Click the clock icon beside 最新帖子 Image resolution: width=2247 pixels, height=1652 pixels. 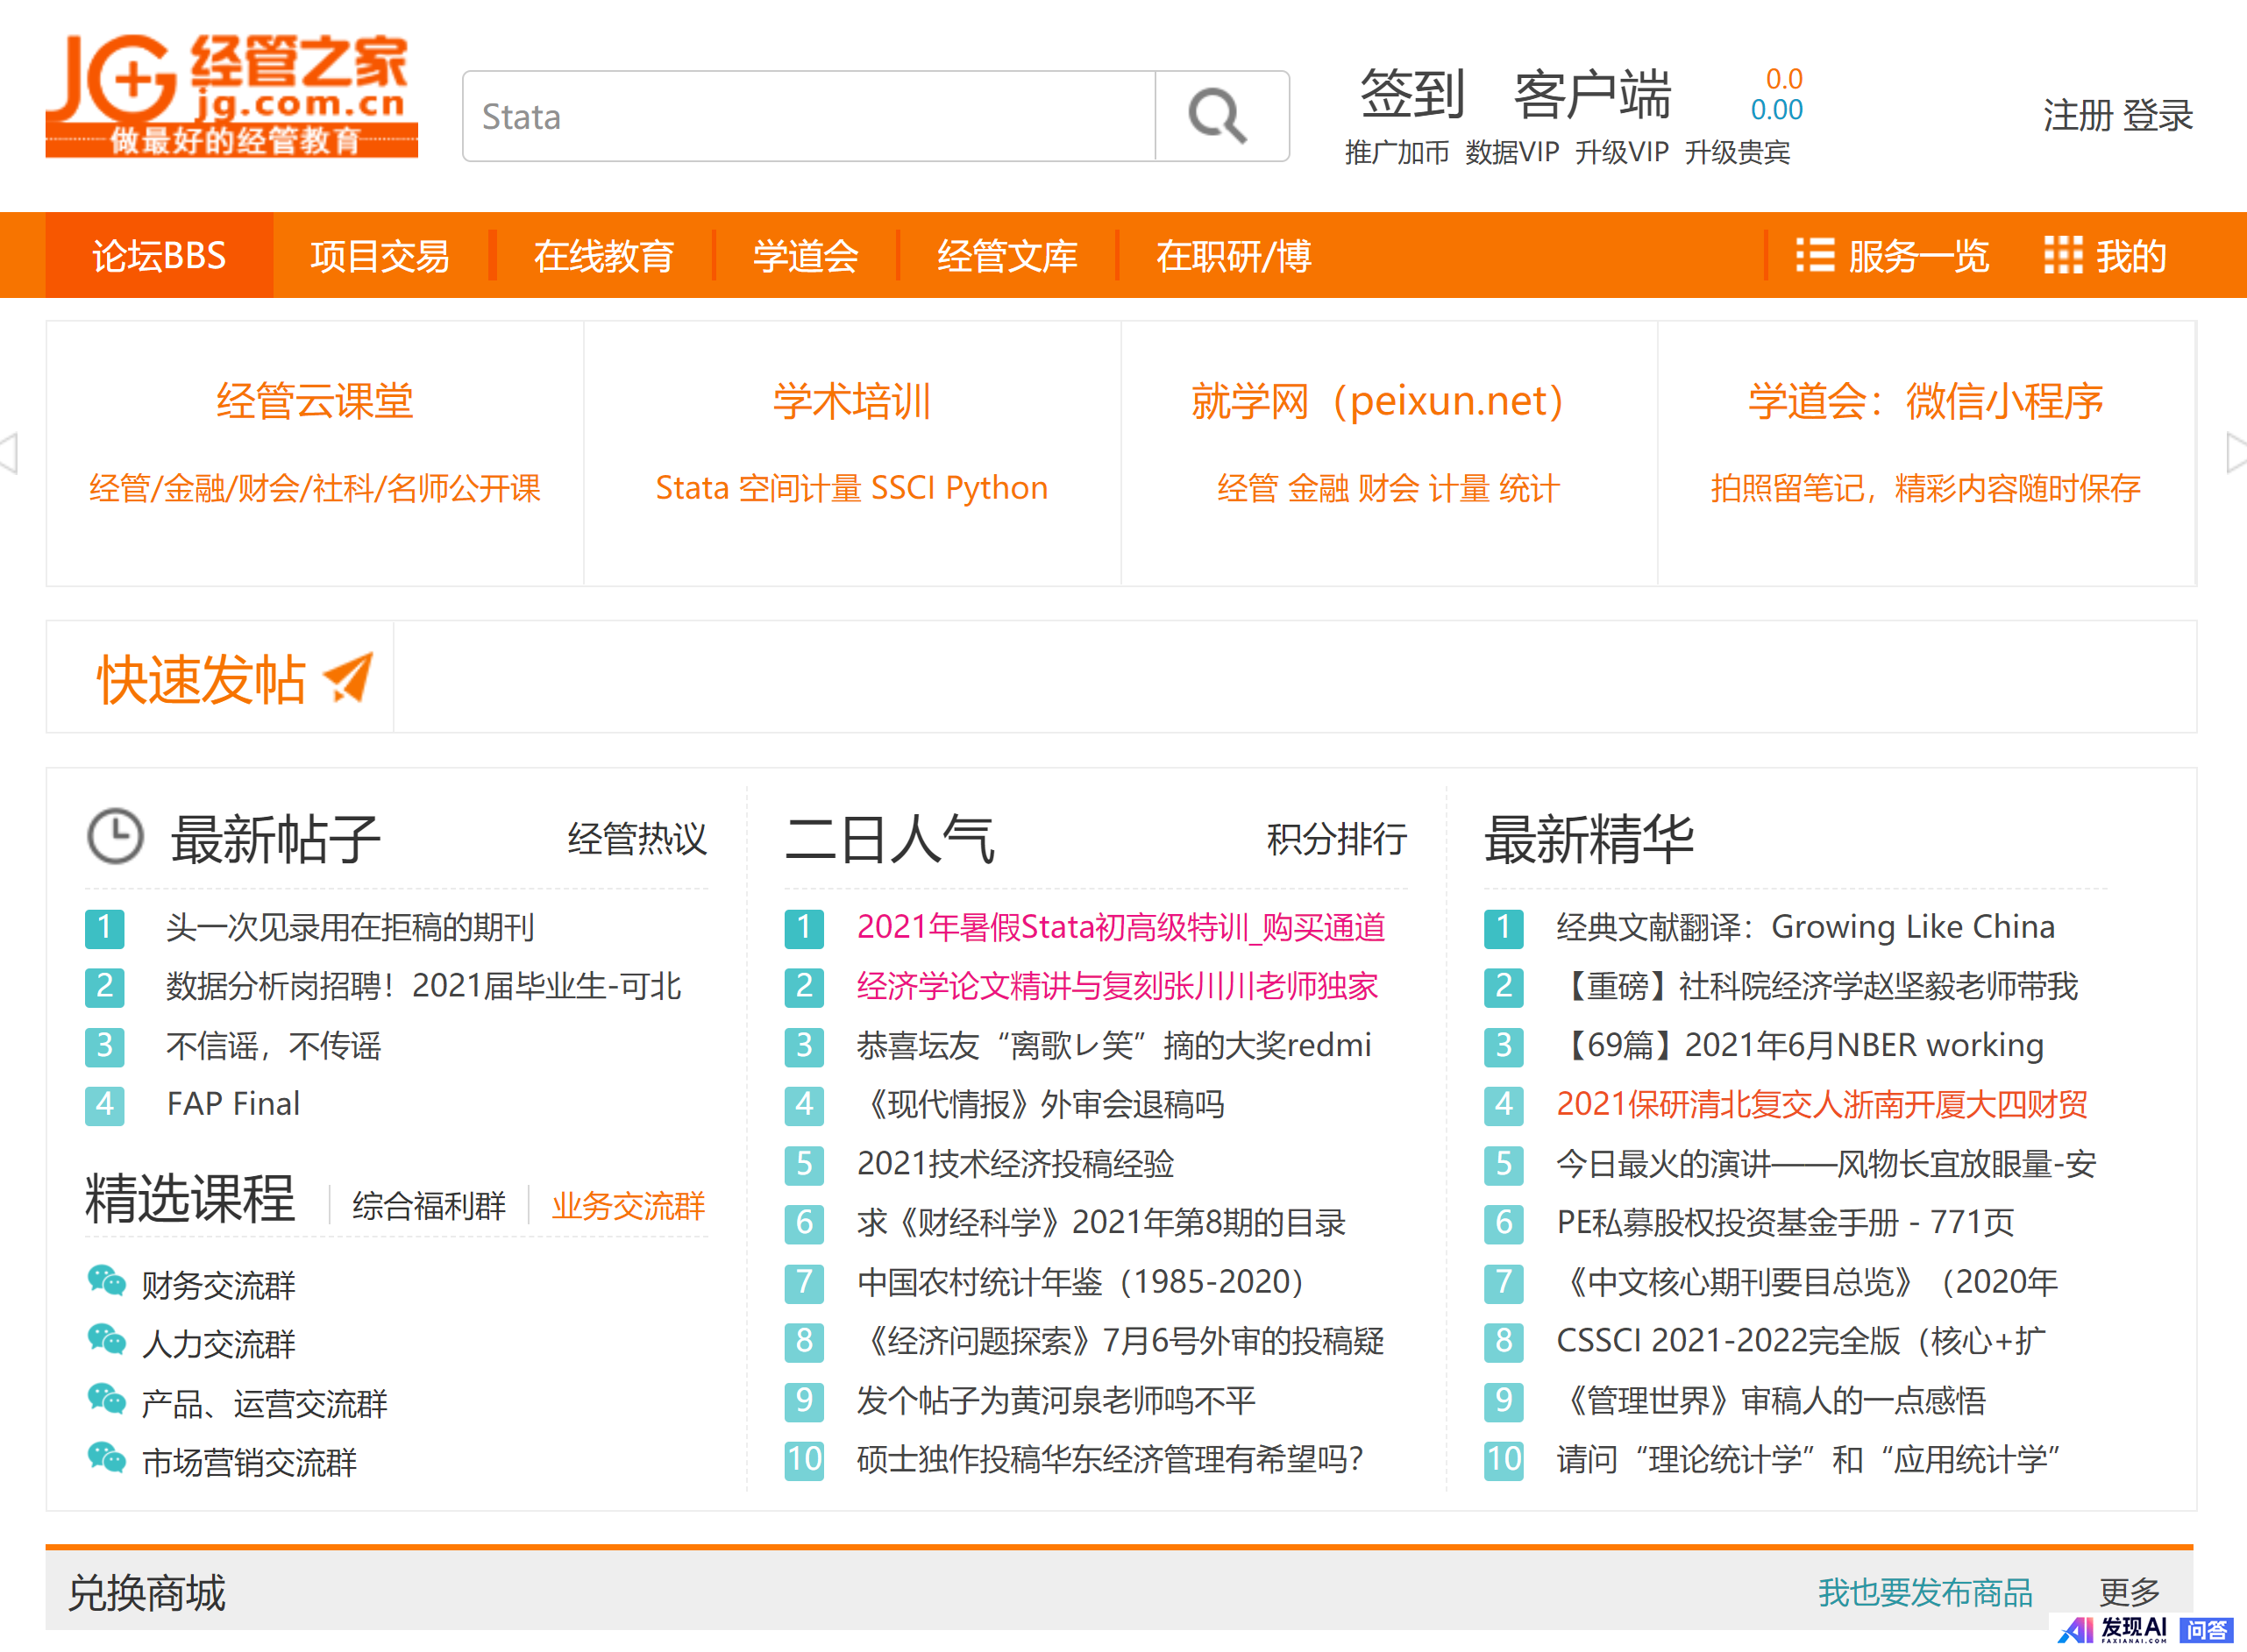[x=115, y=836]
